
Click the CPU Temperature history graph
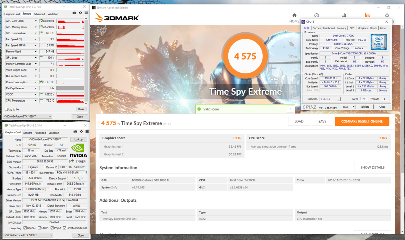tap(70, 100)
